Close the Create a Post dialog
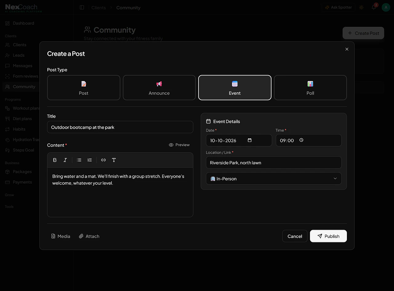This screenshot has width=394, height=291. point(347,49)
